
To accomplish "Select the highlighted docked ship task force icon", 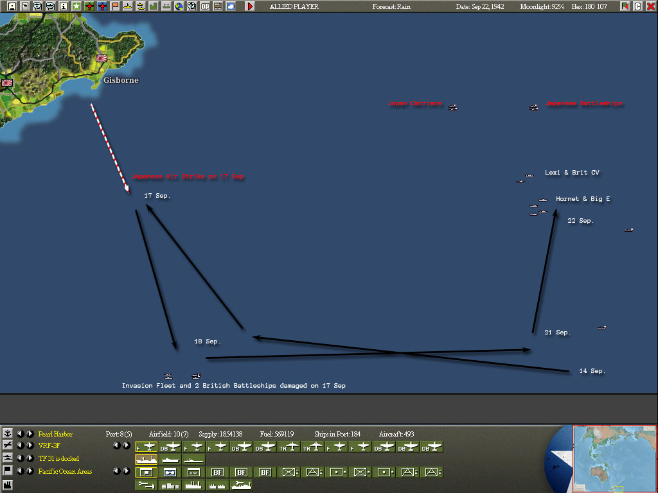I will point(147,460).
